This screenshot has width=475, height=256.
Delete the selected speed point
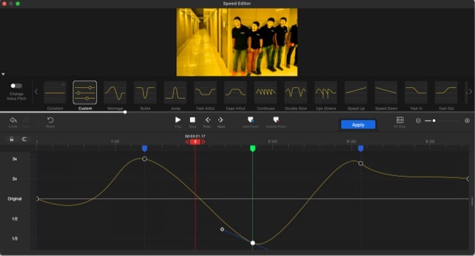[x=275, y=120]
